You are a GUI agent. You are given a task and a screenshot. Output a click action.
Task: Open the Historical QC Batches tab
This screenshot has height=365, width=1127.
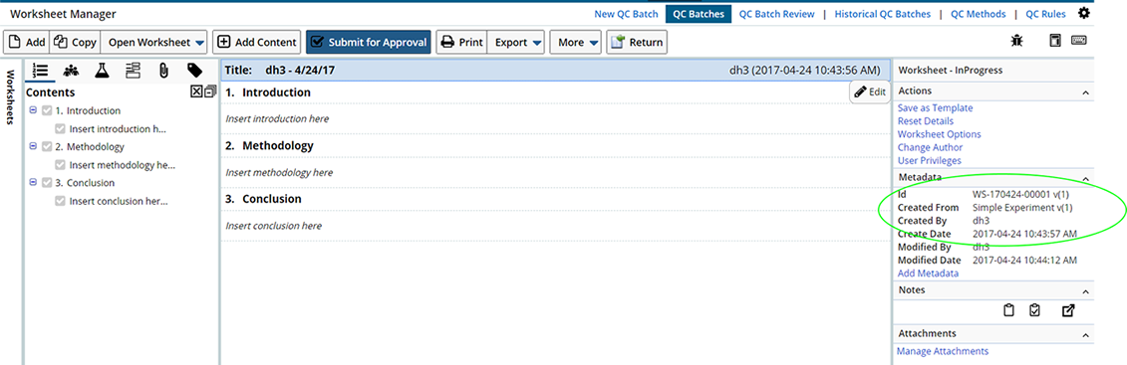pos(882,14)
